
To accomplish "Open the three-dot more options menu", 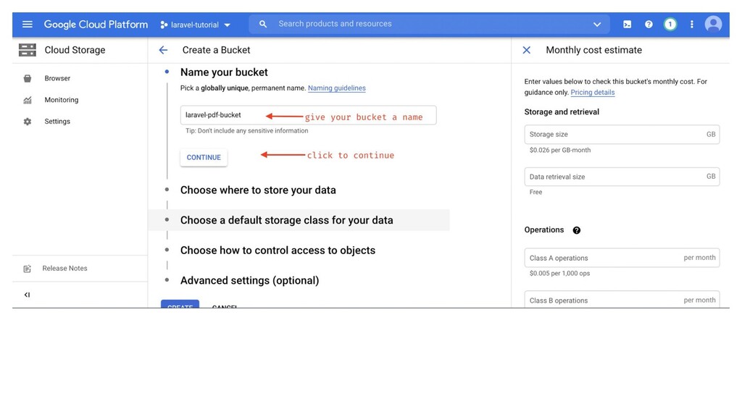I will coord(692,25).
